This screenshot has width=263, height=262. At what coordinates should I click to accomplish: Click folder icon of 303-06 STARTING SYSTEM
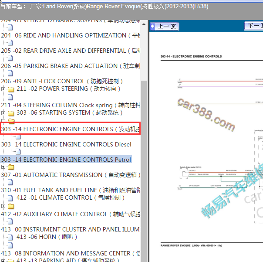click(x=11, y=113)
